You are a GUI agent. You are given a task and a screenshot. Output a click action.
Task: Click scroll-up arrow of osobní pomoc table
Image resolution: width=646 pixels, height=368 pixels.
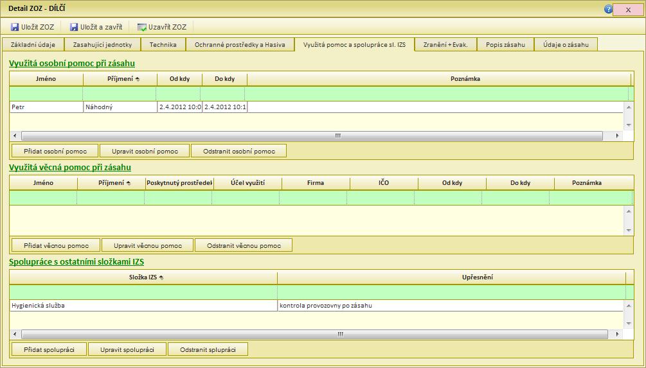[x=629, y=107]
